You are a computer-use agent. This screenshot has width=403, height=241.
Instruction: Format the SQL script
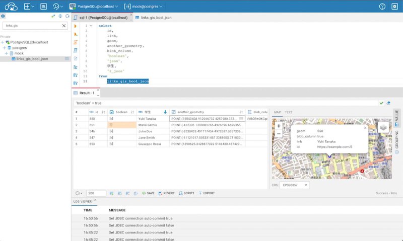[x=75, y=67]
